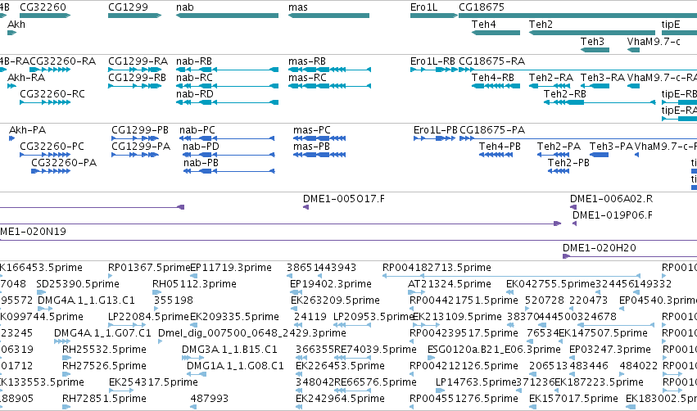Select BAC end DME1-006A02.R
This screenshot has width=697, height=411.
click(x=611, y=199)
